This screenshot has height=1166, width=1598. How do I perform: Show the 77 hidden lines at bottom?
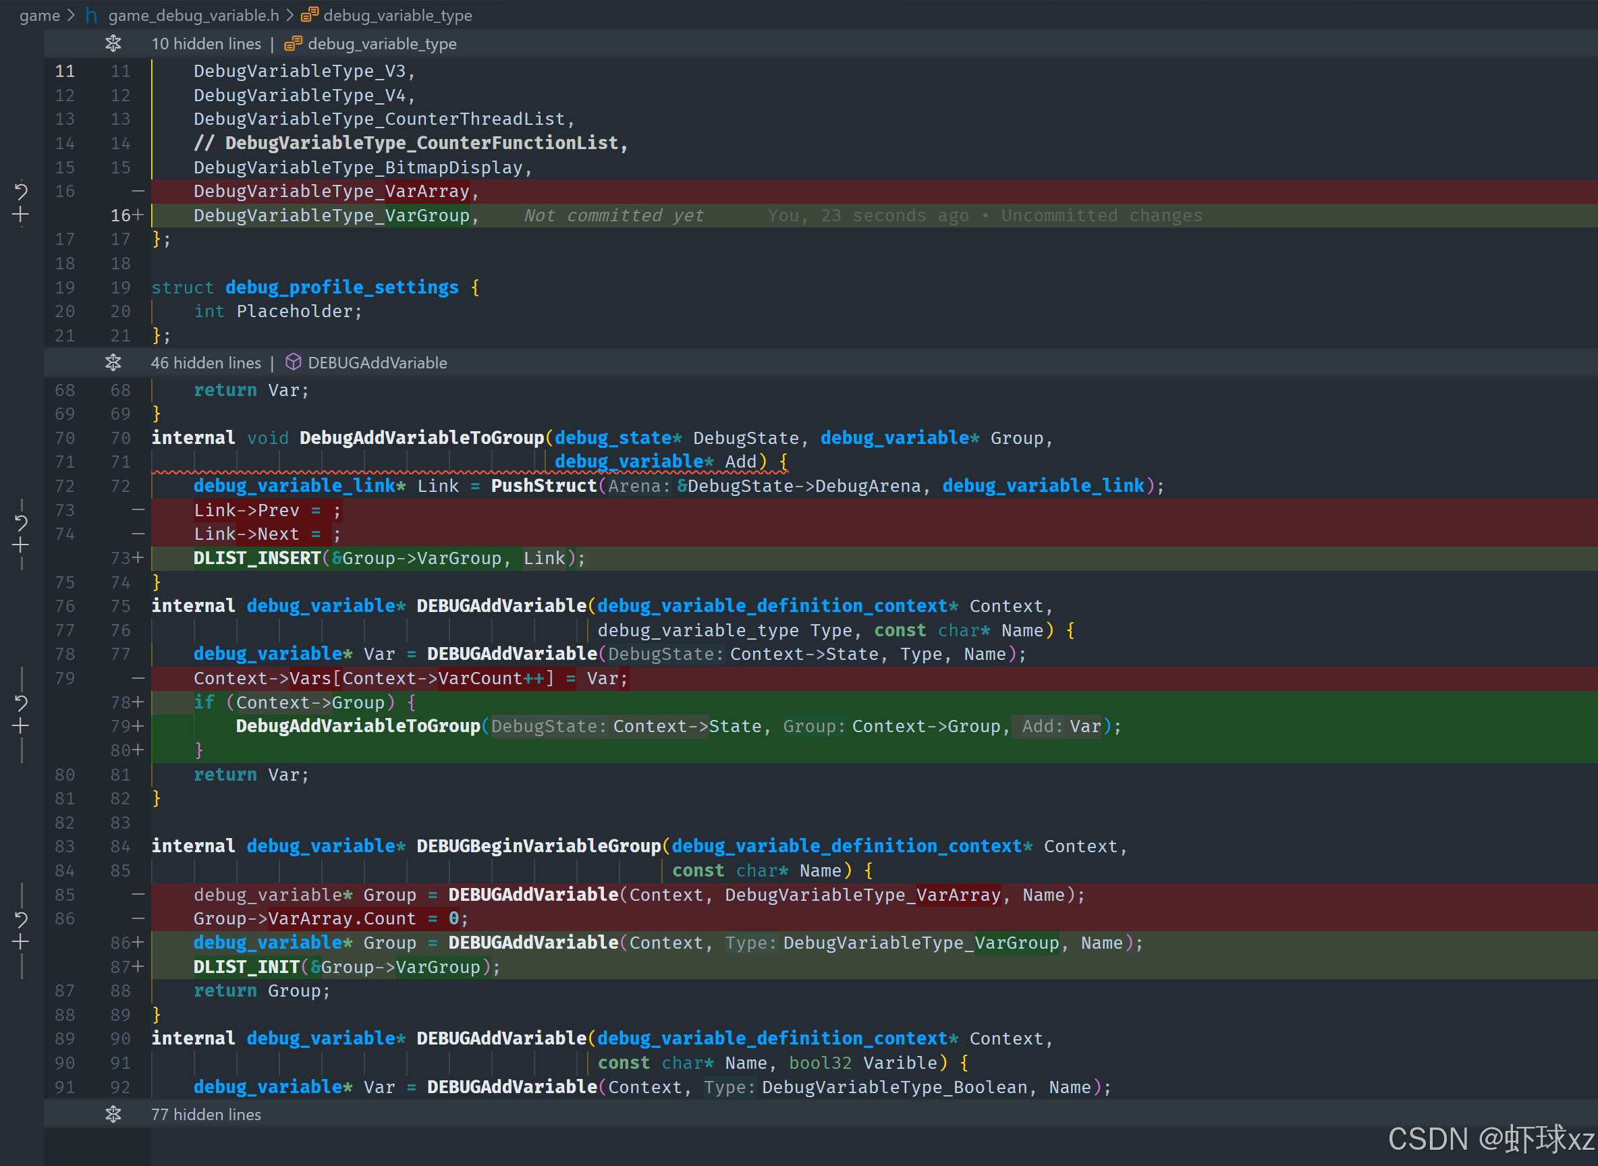click(113, 1115)
